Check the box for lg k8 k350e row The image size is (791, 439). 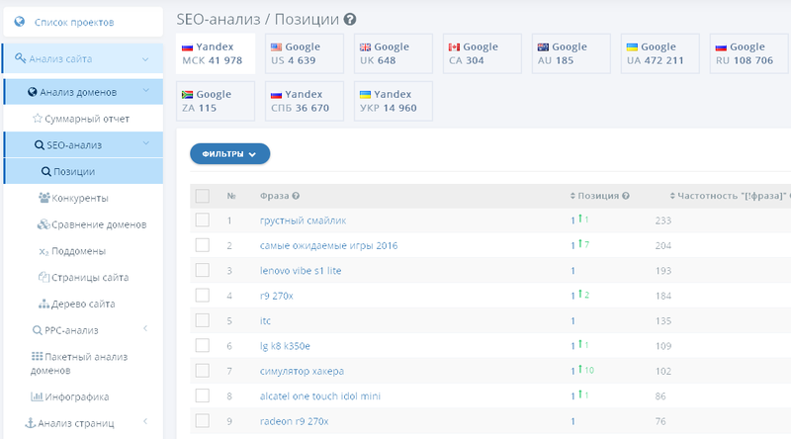[x=203, y=345]
